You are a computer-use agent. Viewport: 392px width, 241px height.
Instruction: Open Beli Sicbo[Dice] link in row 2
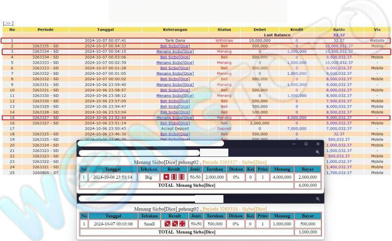tap(175, 46)
